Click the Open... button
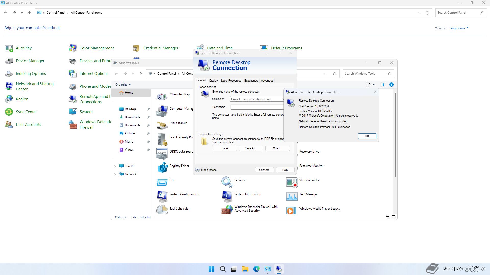 point(277,148)
